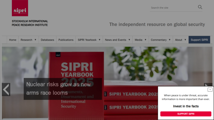The width and height of the screenshot is (214, 120).
Task: Click the SIPRI Yearbook 2025 banner image
Action: tap(107, 83)
